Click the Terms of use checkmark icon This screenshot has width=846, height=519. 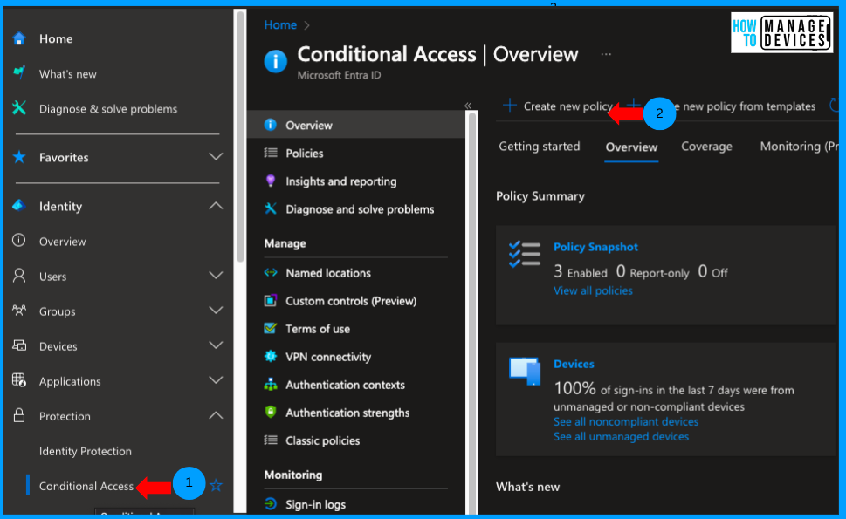tap(271, 328)
